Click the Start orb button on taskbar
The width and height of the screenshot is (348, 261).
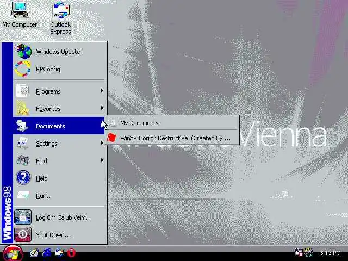pyautogui.click(x=13, y=253)
